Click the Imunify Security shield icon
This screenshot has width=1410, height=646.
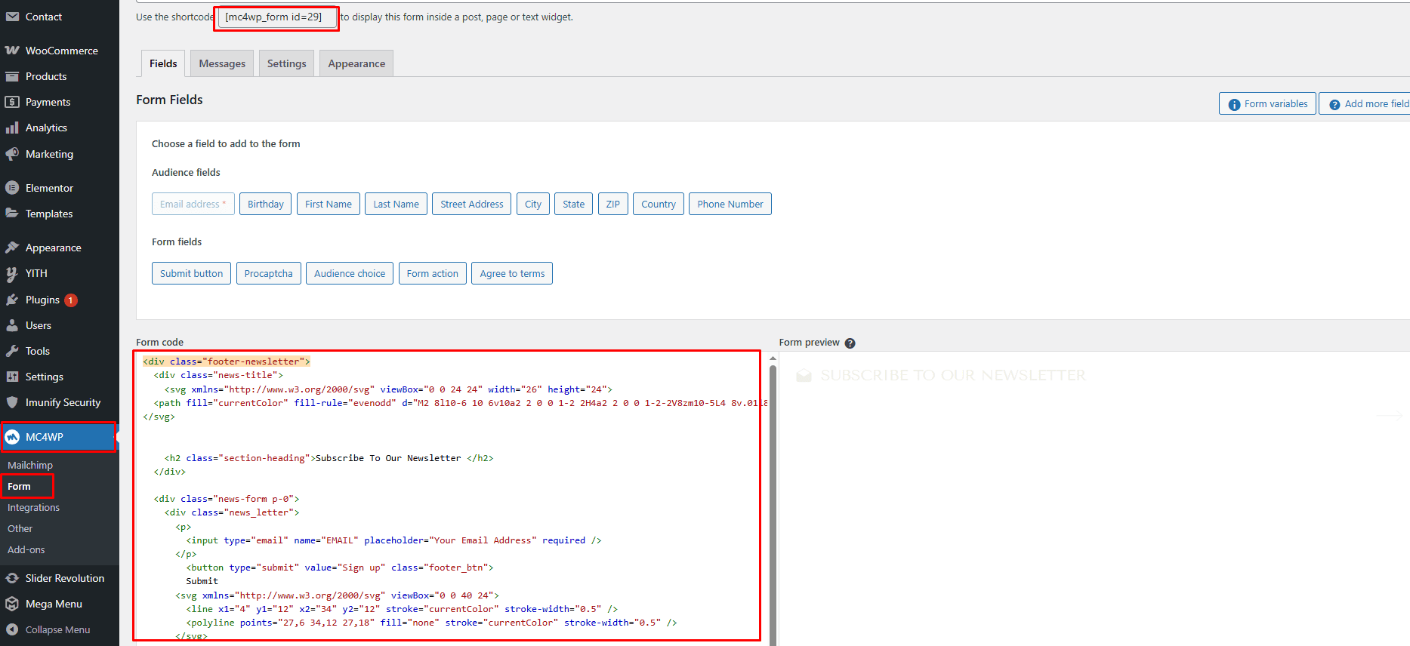click(x=12, y=402)
